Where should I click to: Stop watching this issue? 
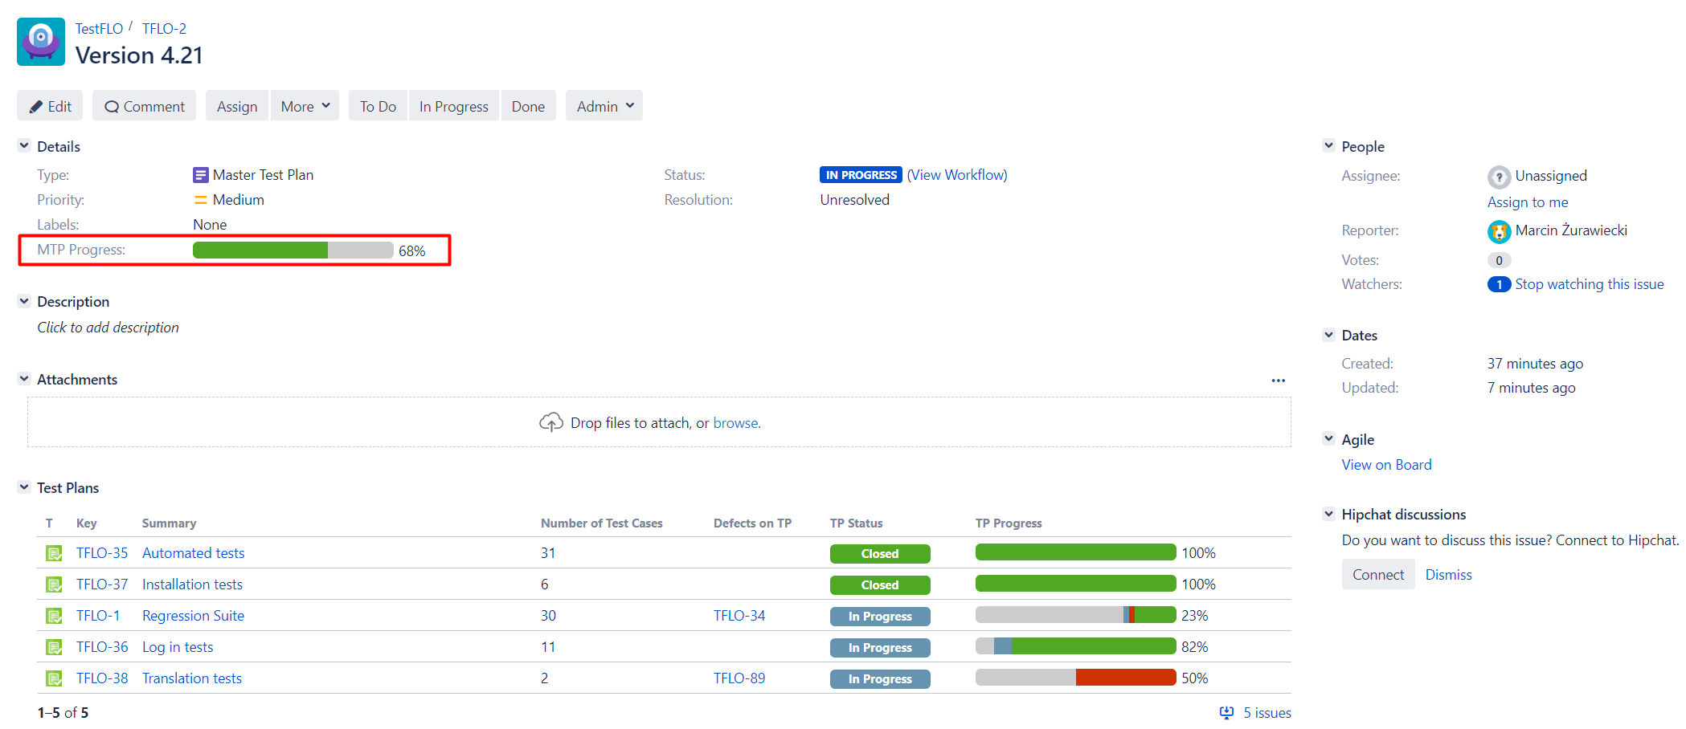tap(1590, 283)
